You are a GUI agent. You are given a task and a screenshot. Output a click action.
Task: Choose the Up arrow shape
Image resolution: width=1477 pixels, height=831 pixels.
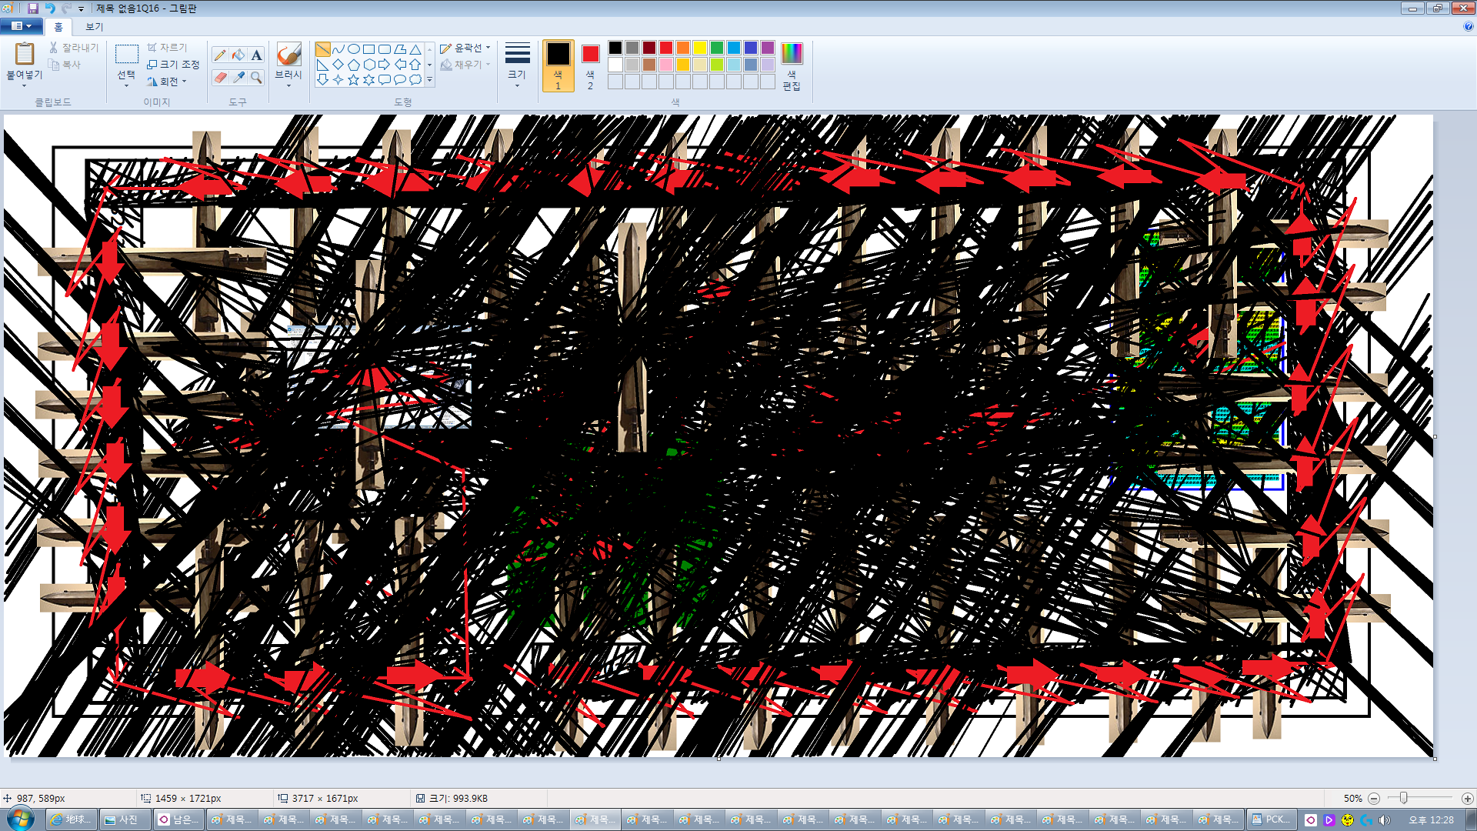coord(415,65)
